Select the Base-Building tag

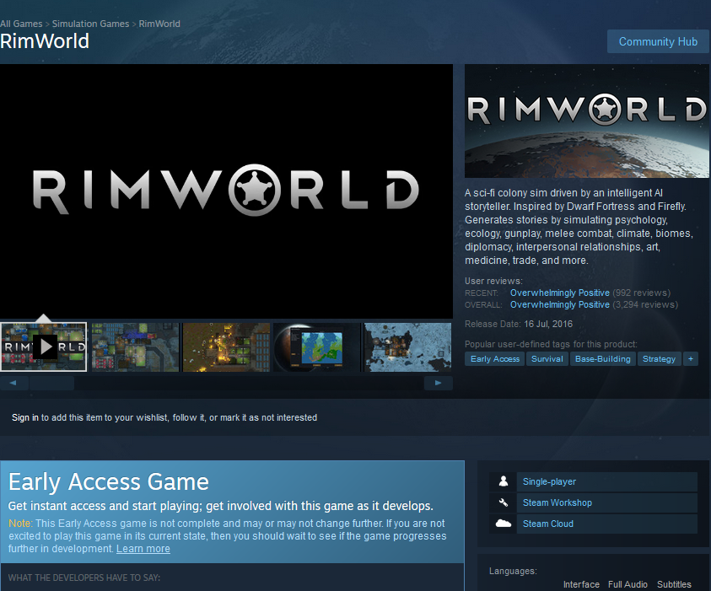click(603, 359)
